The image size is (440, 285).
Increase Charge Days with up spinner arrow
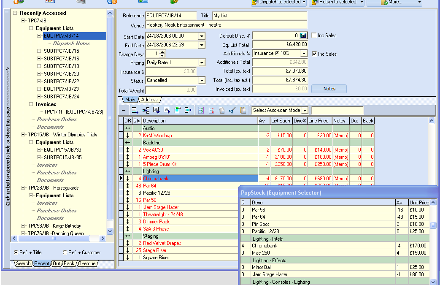[x=163, y=52]
